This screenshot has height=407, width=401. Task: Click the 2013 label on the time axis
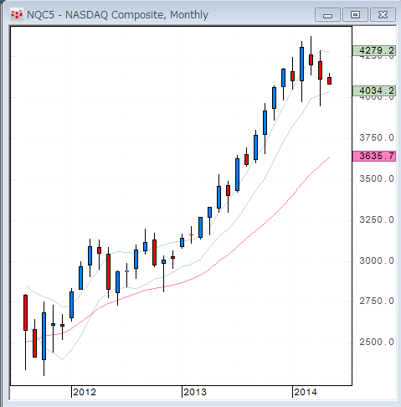pyautogui.click(x=195, y=392)
